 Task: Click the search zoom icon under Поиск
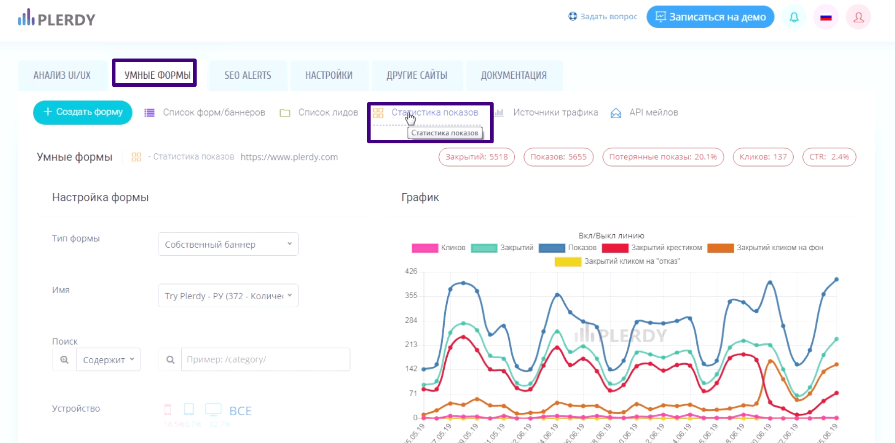point(65,360)
